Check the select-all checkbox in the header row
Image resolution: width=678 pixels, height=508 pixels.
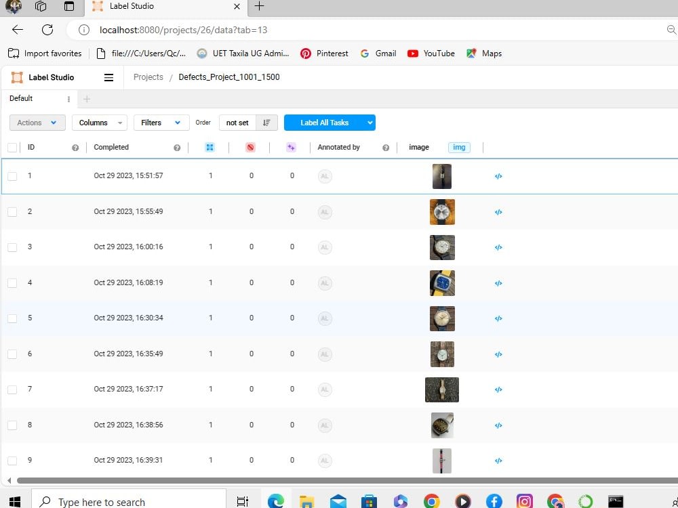12,147
